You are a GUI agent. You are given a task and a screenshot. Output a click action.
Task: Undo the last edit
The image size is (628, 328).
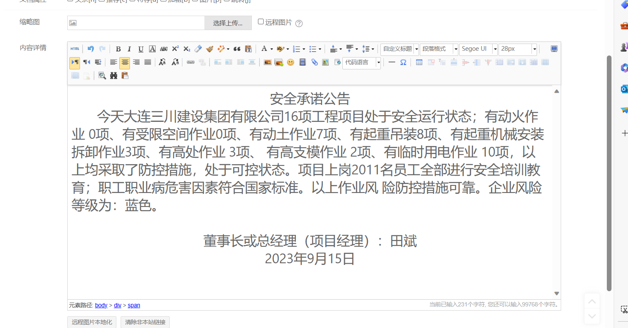click(91, 49)
